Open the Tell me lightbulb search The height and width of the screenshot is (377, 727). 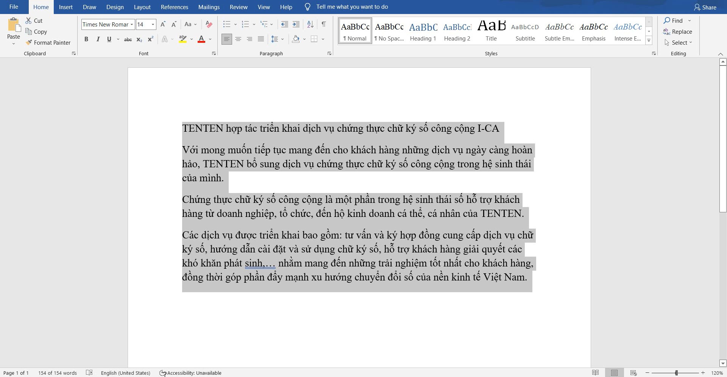pos(307,7)
